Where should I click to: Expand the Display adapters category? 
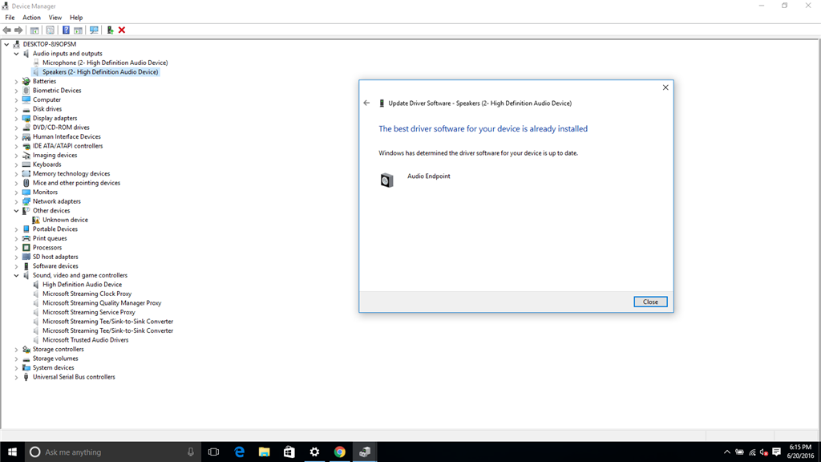16,119
